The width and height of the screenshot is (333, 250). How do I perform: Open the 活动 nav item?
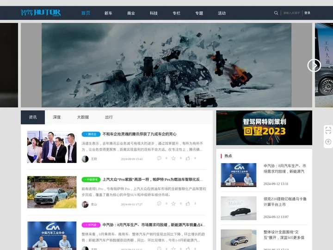point(222,13)
